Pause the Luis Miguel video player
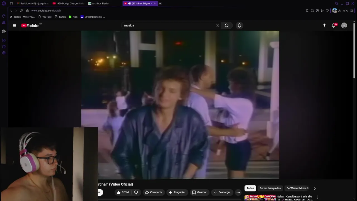Image resolution: width=357 pixels, height=201 pixels. (180, 105)
